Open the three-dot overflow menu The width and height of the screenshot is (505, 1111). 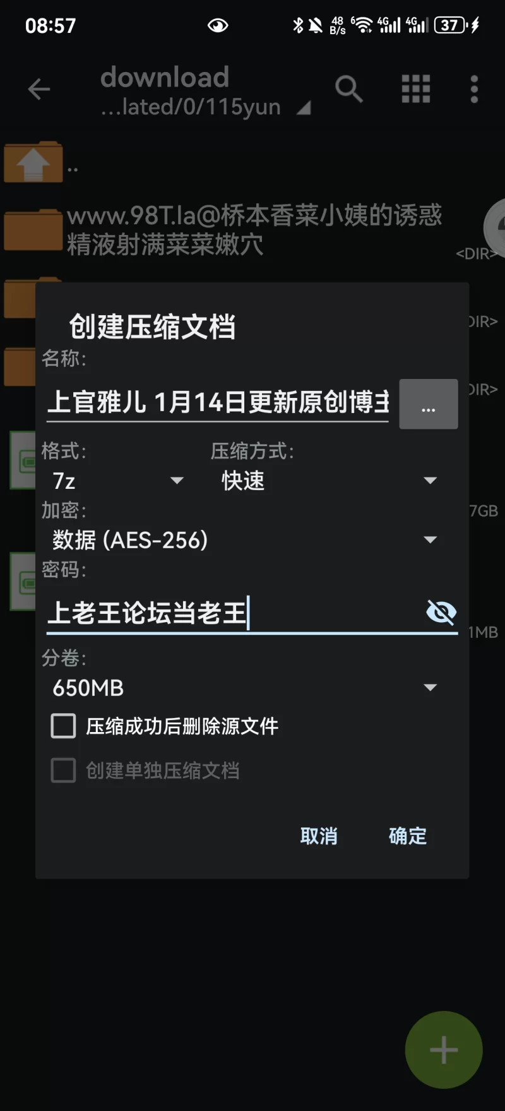pos(474,89)
